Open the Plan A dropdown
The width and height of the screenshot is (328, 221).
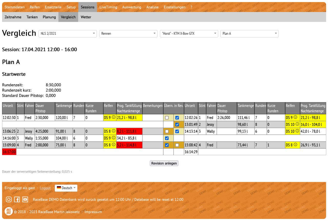[250, 34]
